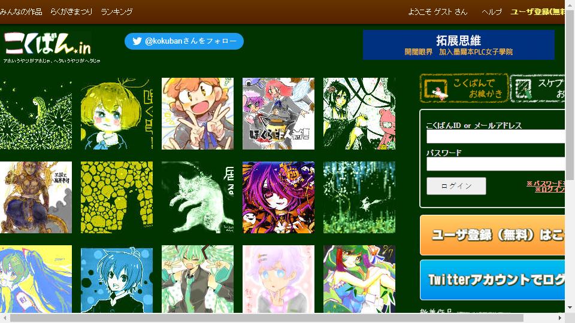Open the ヘルプ link
575x323 pixels.
click(492, 12)
